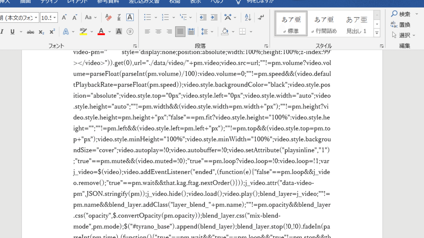Toggle underline formatting
This screenshot has height=238, width=424.
[12, 32]
